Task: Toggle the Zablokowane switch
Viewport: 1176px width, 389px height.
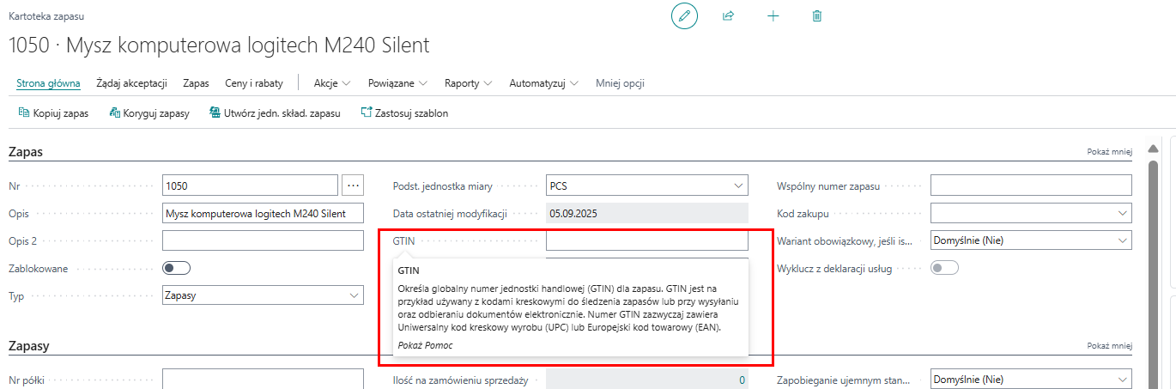Action: pos(176,268)
